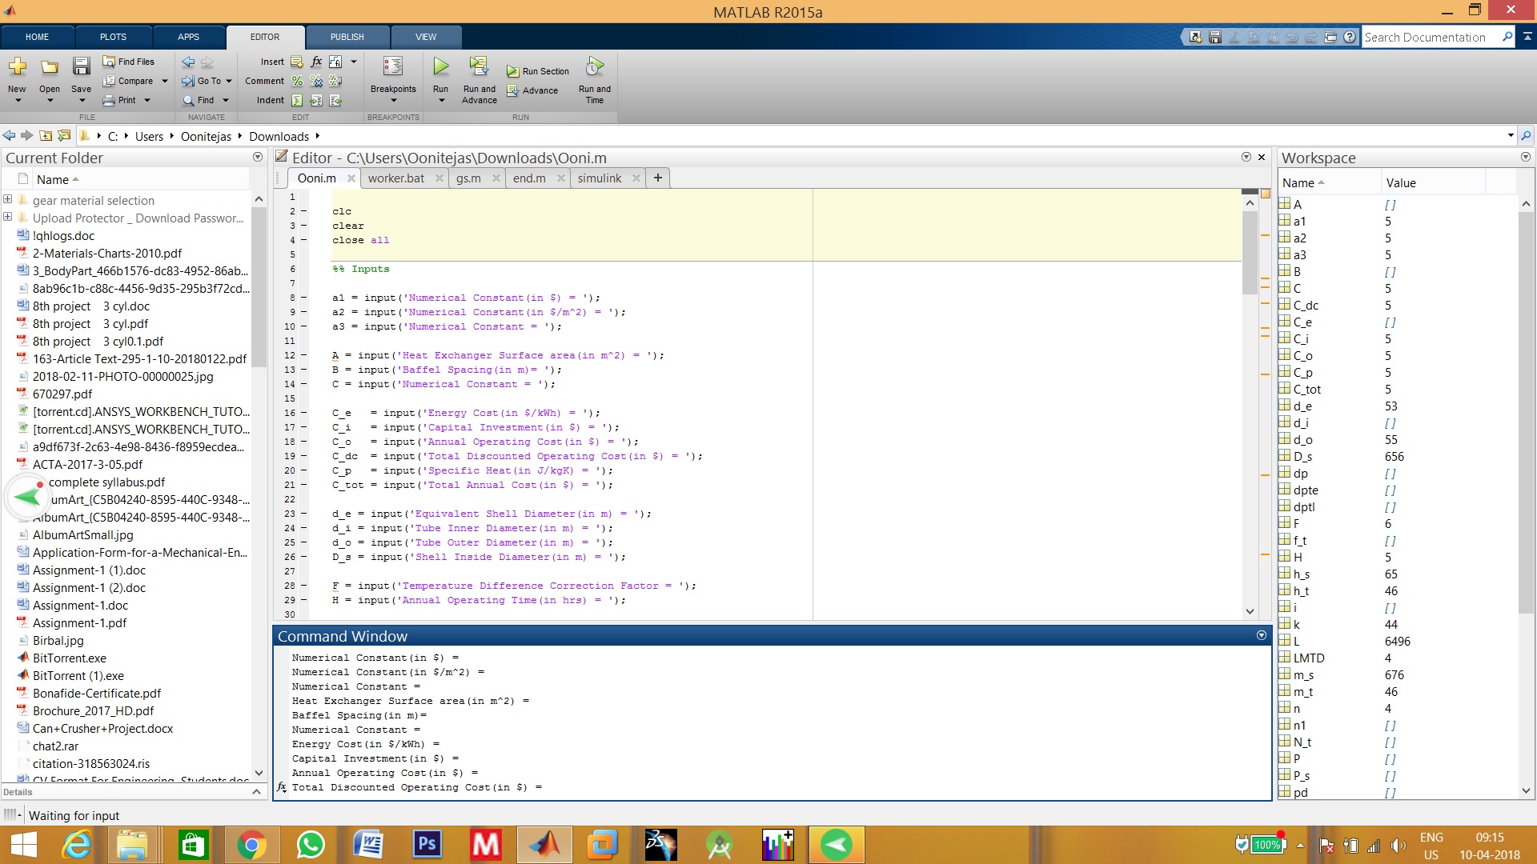Image resolution: width=1537 pixels, height=864 pixels.
Task: Open the Workspace panel actions menu
Action: pyautogui.click(x=1525, y=158)
